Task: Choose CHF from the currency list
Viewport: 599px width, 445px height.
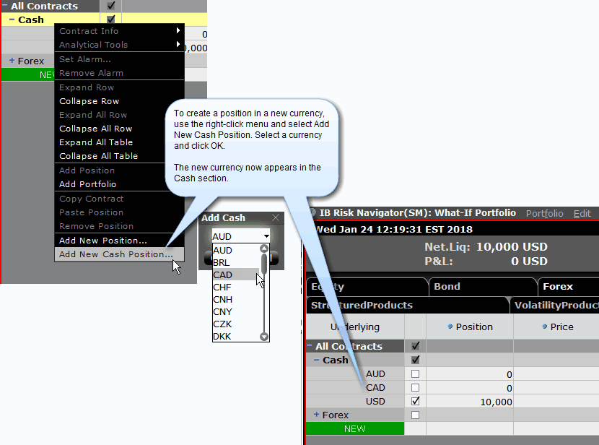Action: (222, 287)
